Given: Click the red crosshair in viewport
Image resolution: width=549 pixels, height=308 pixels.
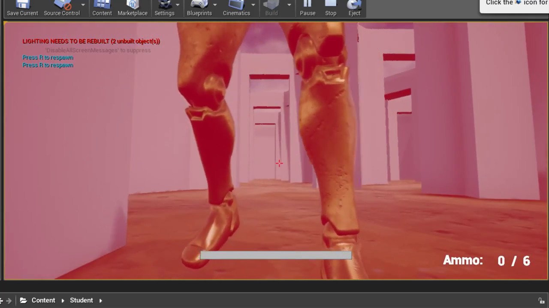Looking at the screenshot, I should pos(279,163).
